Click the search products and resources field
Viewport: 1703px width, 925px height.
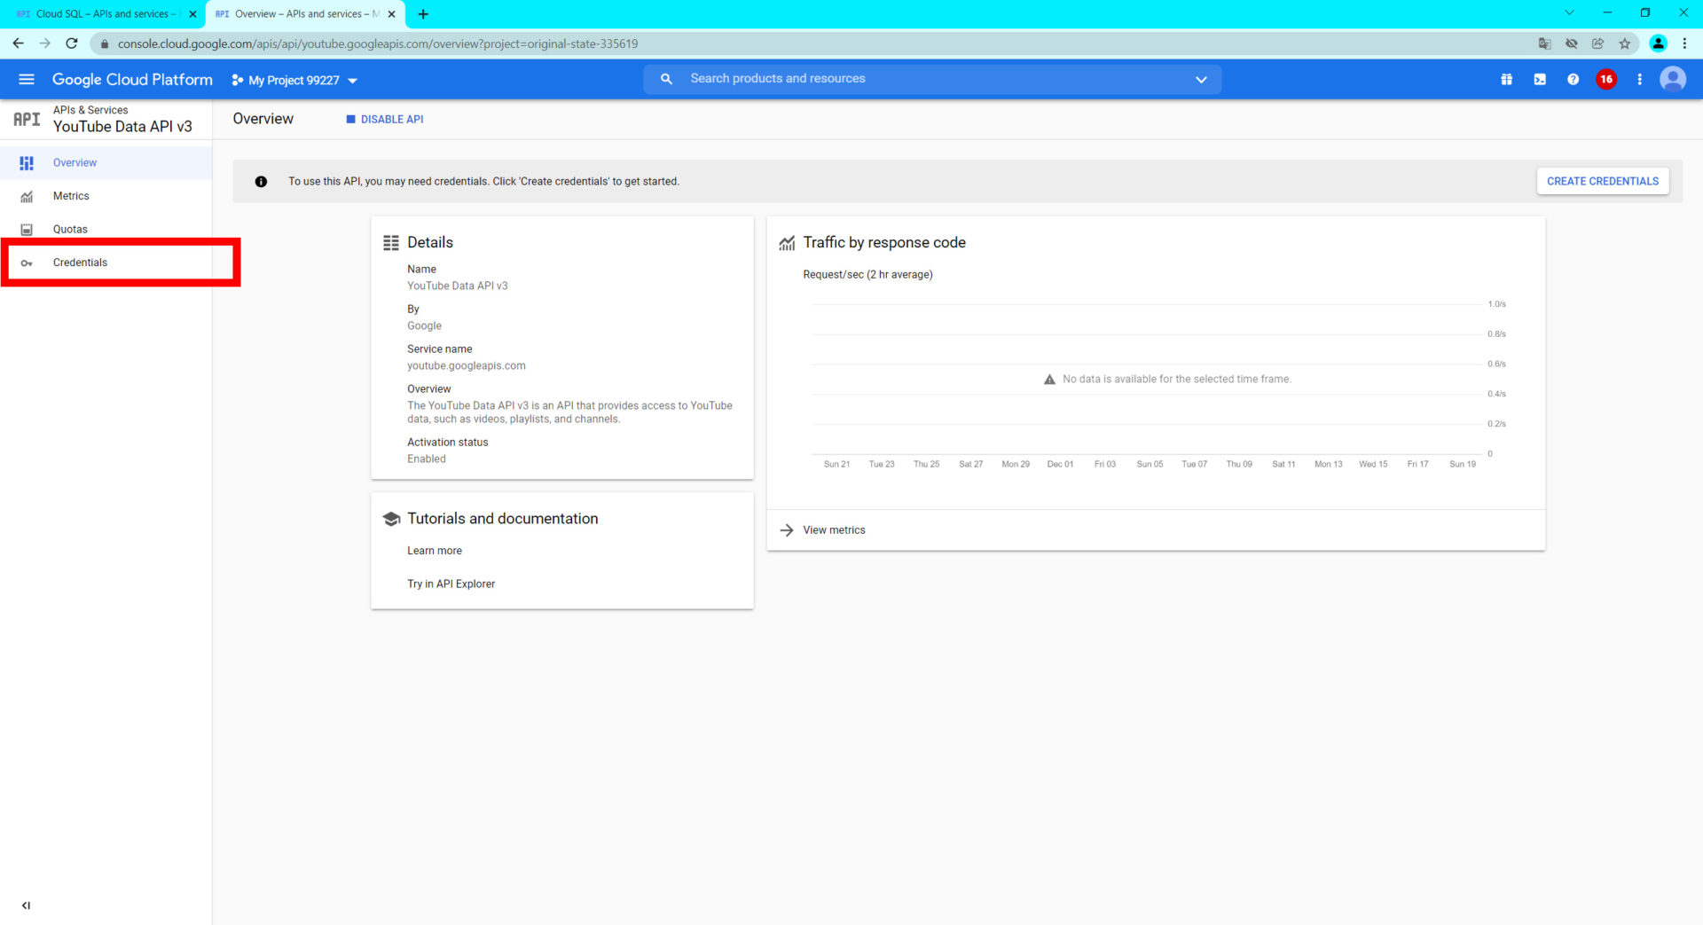click(x=931, y=79)
